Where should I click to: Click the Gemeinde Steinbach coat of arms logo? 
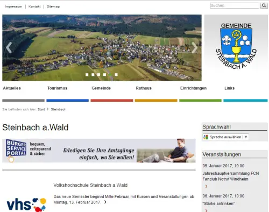click(x=236, y=46)
